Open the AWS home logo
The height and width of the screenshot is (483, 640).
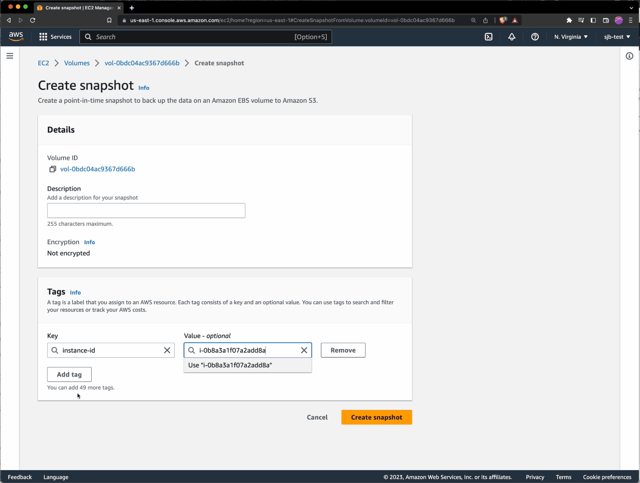[16, 36]
